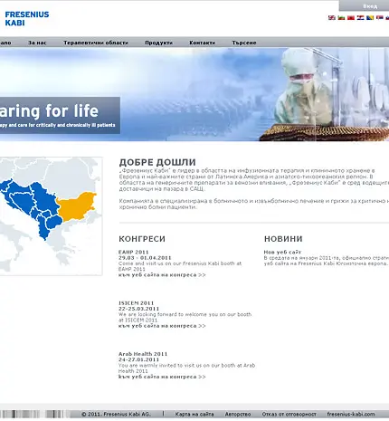The height and width of the screenshot is (421, 389).
Task: Choose the Serbian flag language icon
Action: tap(380, 18)
